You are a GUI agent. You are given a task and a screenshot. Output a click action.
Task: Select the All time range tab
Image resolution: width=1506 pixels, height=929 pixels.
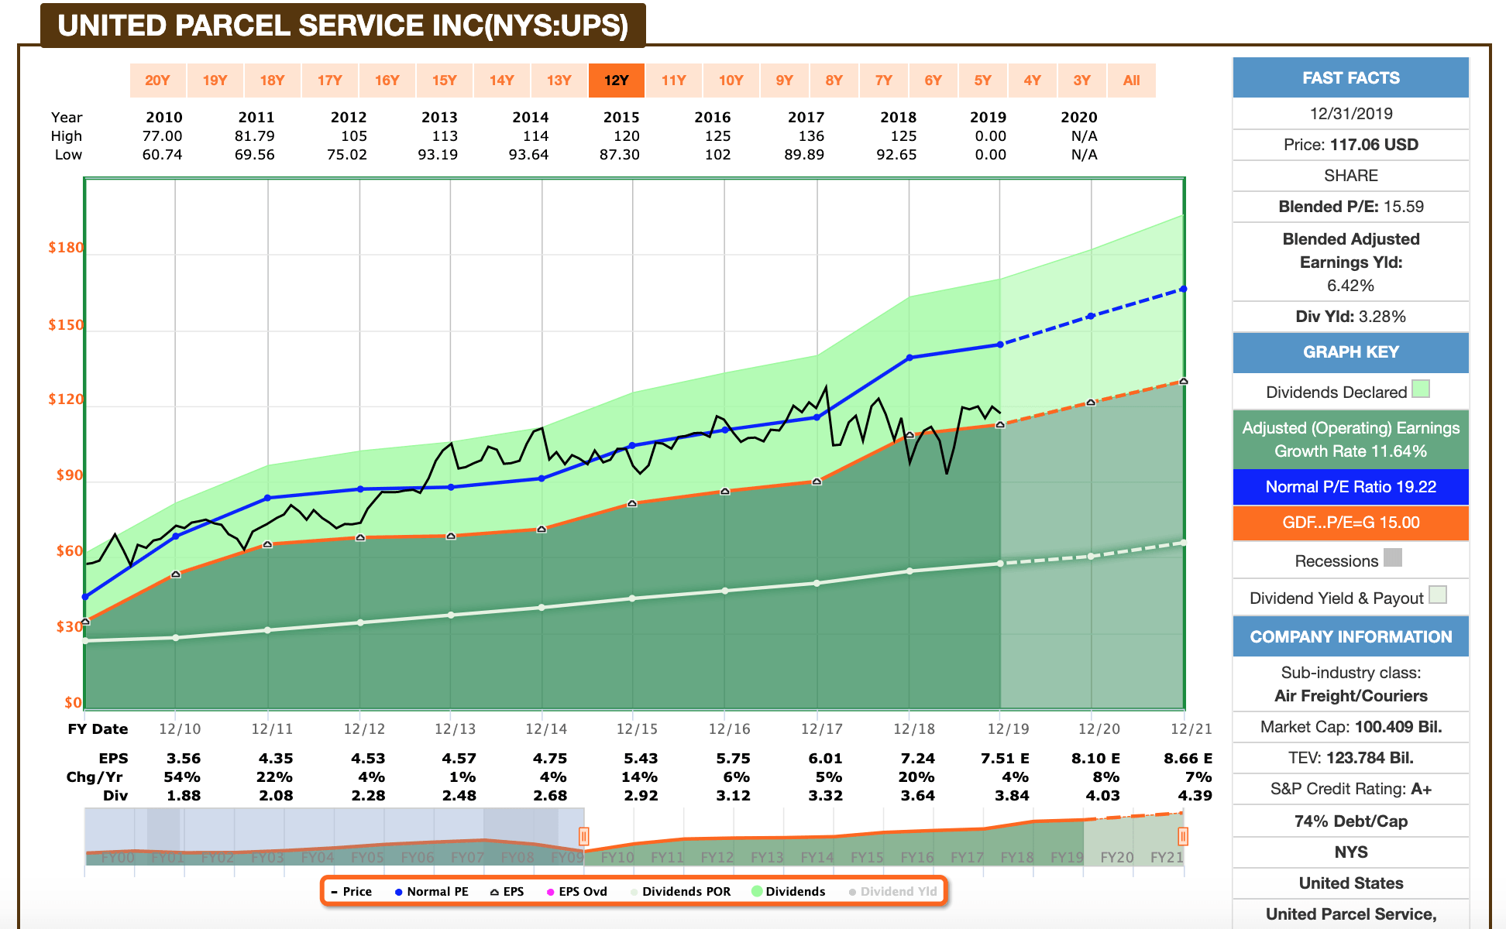pyautogui.click(x=1132, y=80)
